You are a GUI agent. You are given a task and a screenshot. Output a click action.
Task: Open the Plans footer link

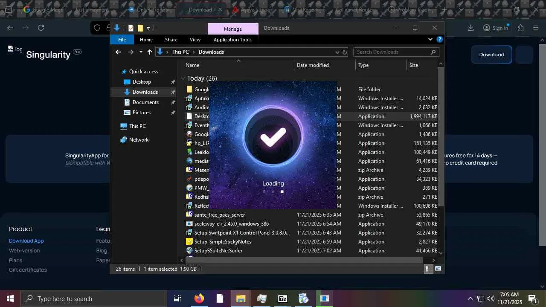pos(16,261)
